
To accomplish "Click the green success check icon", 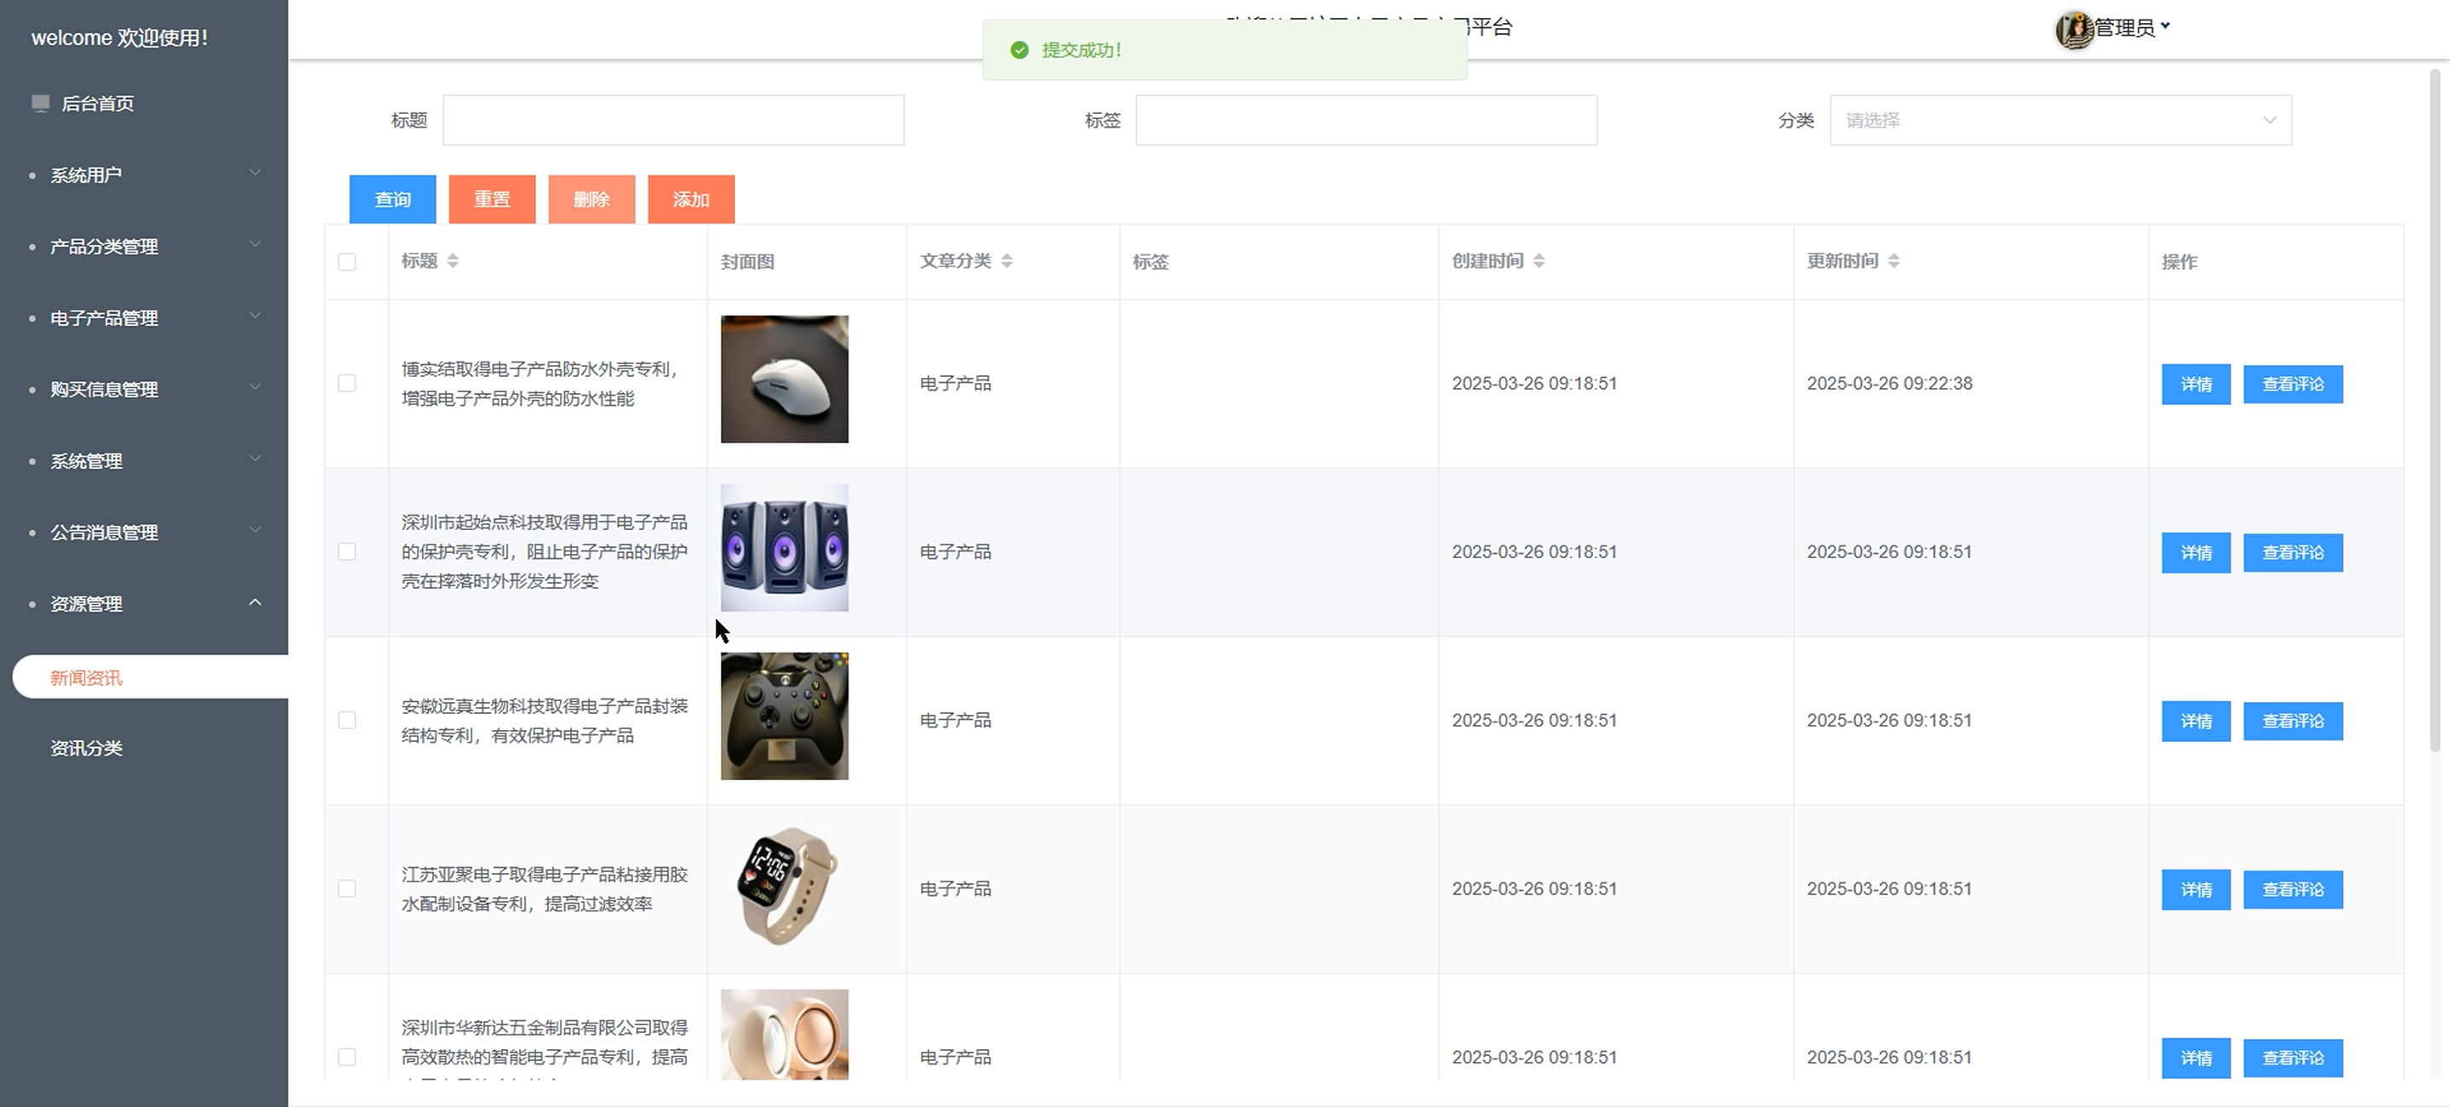I will (1019, 50).
